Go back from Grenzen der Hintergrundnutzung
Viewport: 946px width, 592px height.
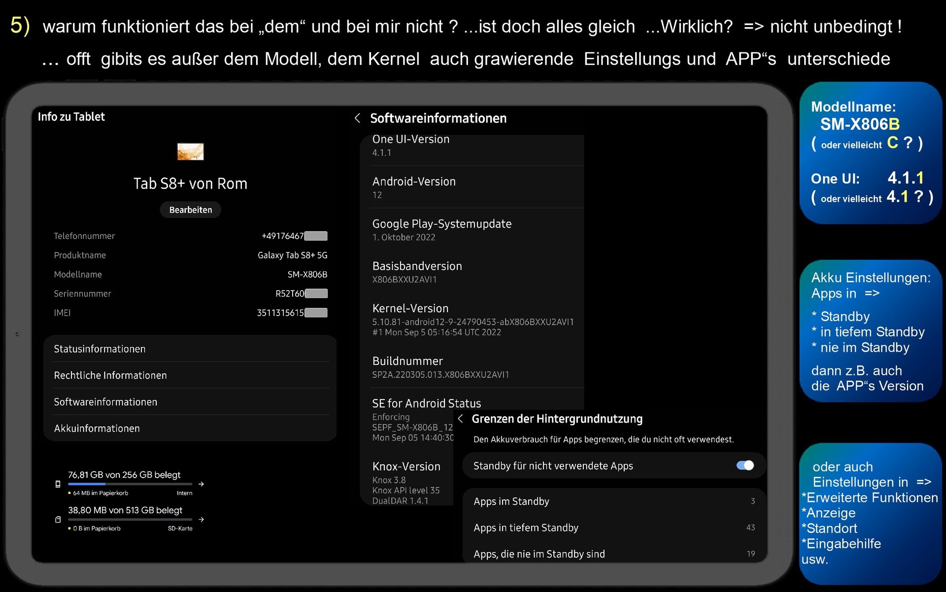tap(460, 419)
